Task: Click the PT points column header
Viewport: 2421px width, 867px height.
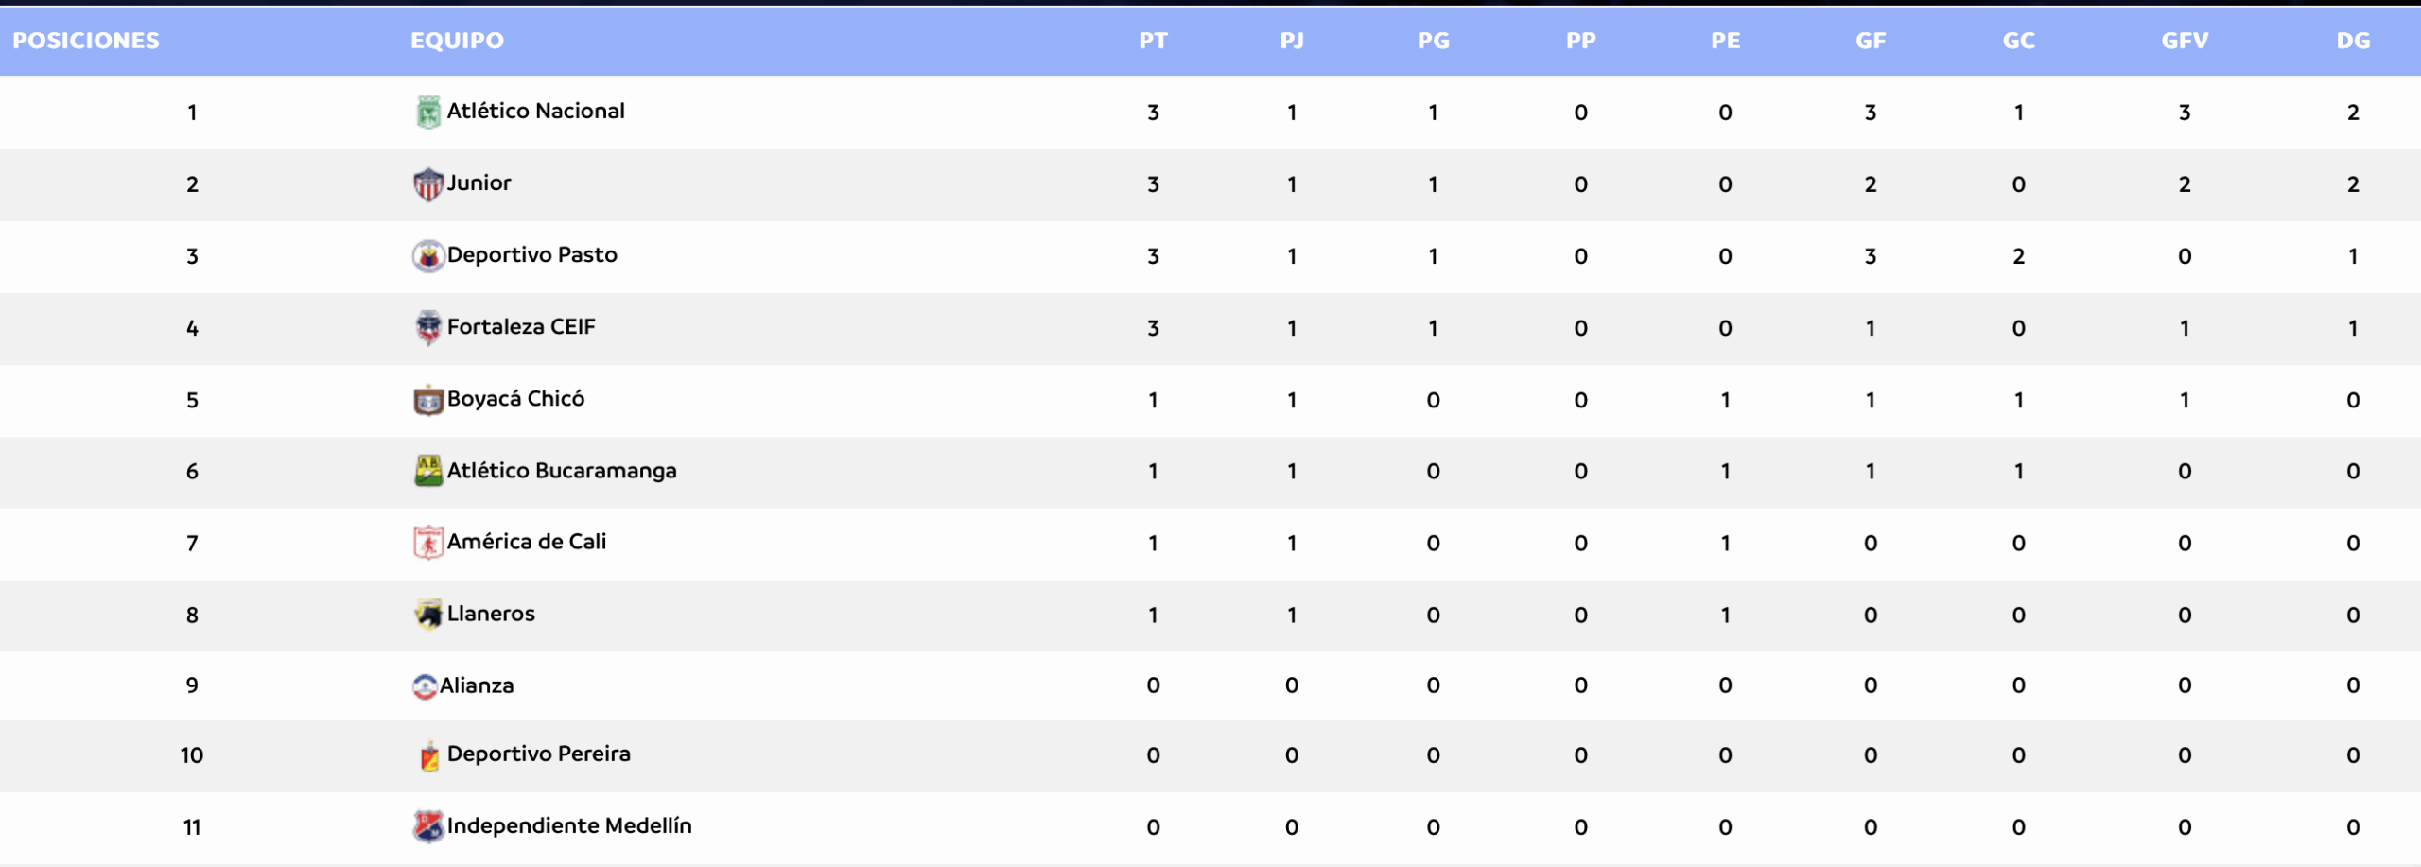Action: click(x=1153, y=41)
